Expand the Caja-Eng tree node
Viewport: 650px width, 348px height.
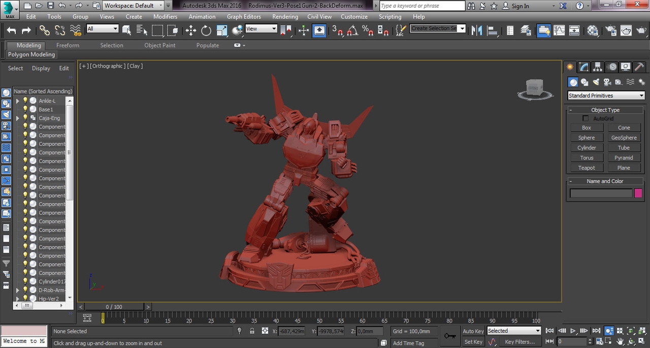18,118
